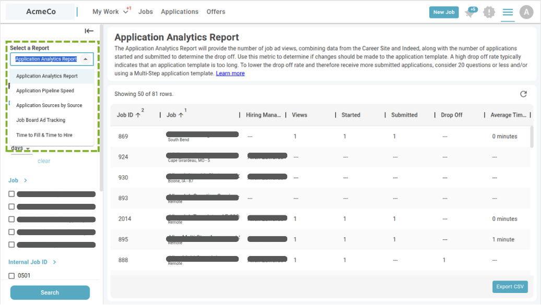Sort by Job ID column arrow
The height and width of the screenshot is (305, 541).
[x=138, y=115]
